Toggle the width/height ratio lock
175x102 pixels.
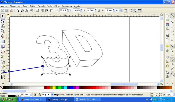point(99,10)
